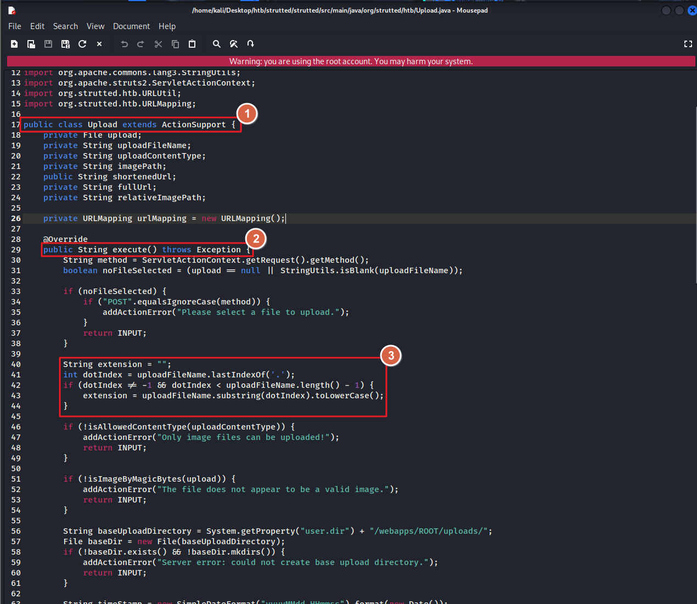697x604 pixels.
Task: Toggle fullscreen mode icon at toolbar right
Action: 688,44
